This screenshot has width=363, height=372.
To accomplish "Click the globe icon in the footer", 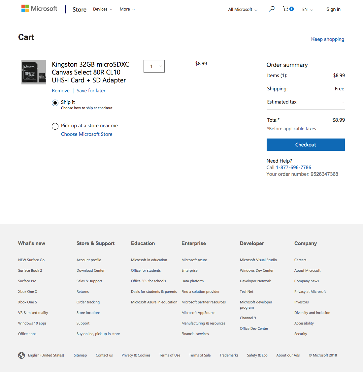I will (x=21, y=355).
